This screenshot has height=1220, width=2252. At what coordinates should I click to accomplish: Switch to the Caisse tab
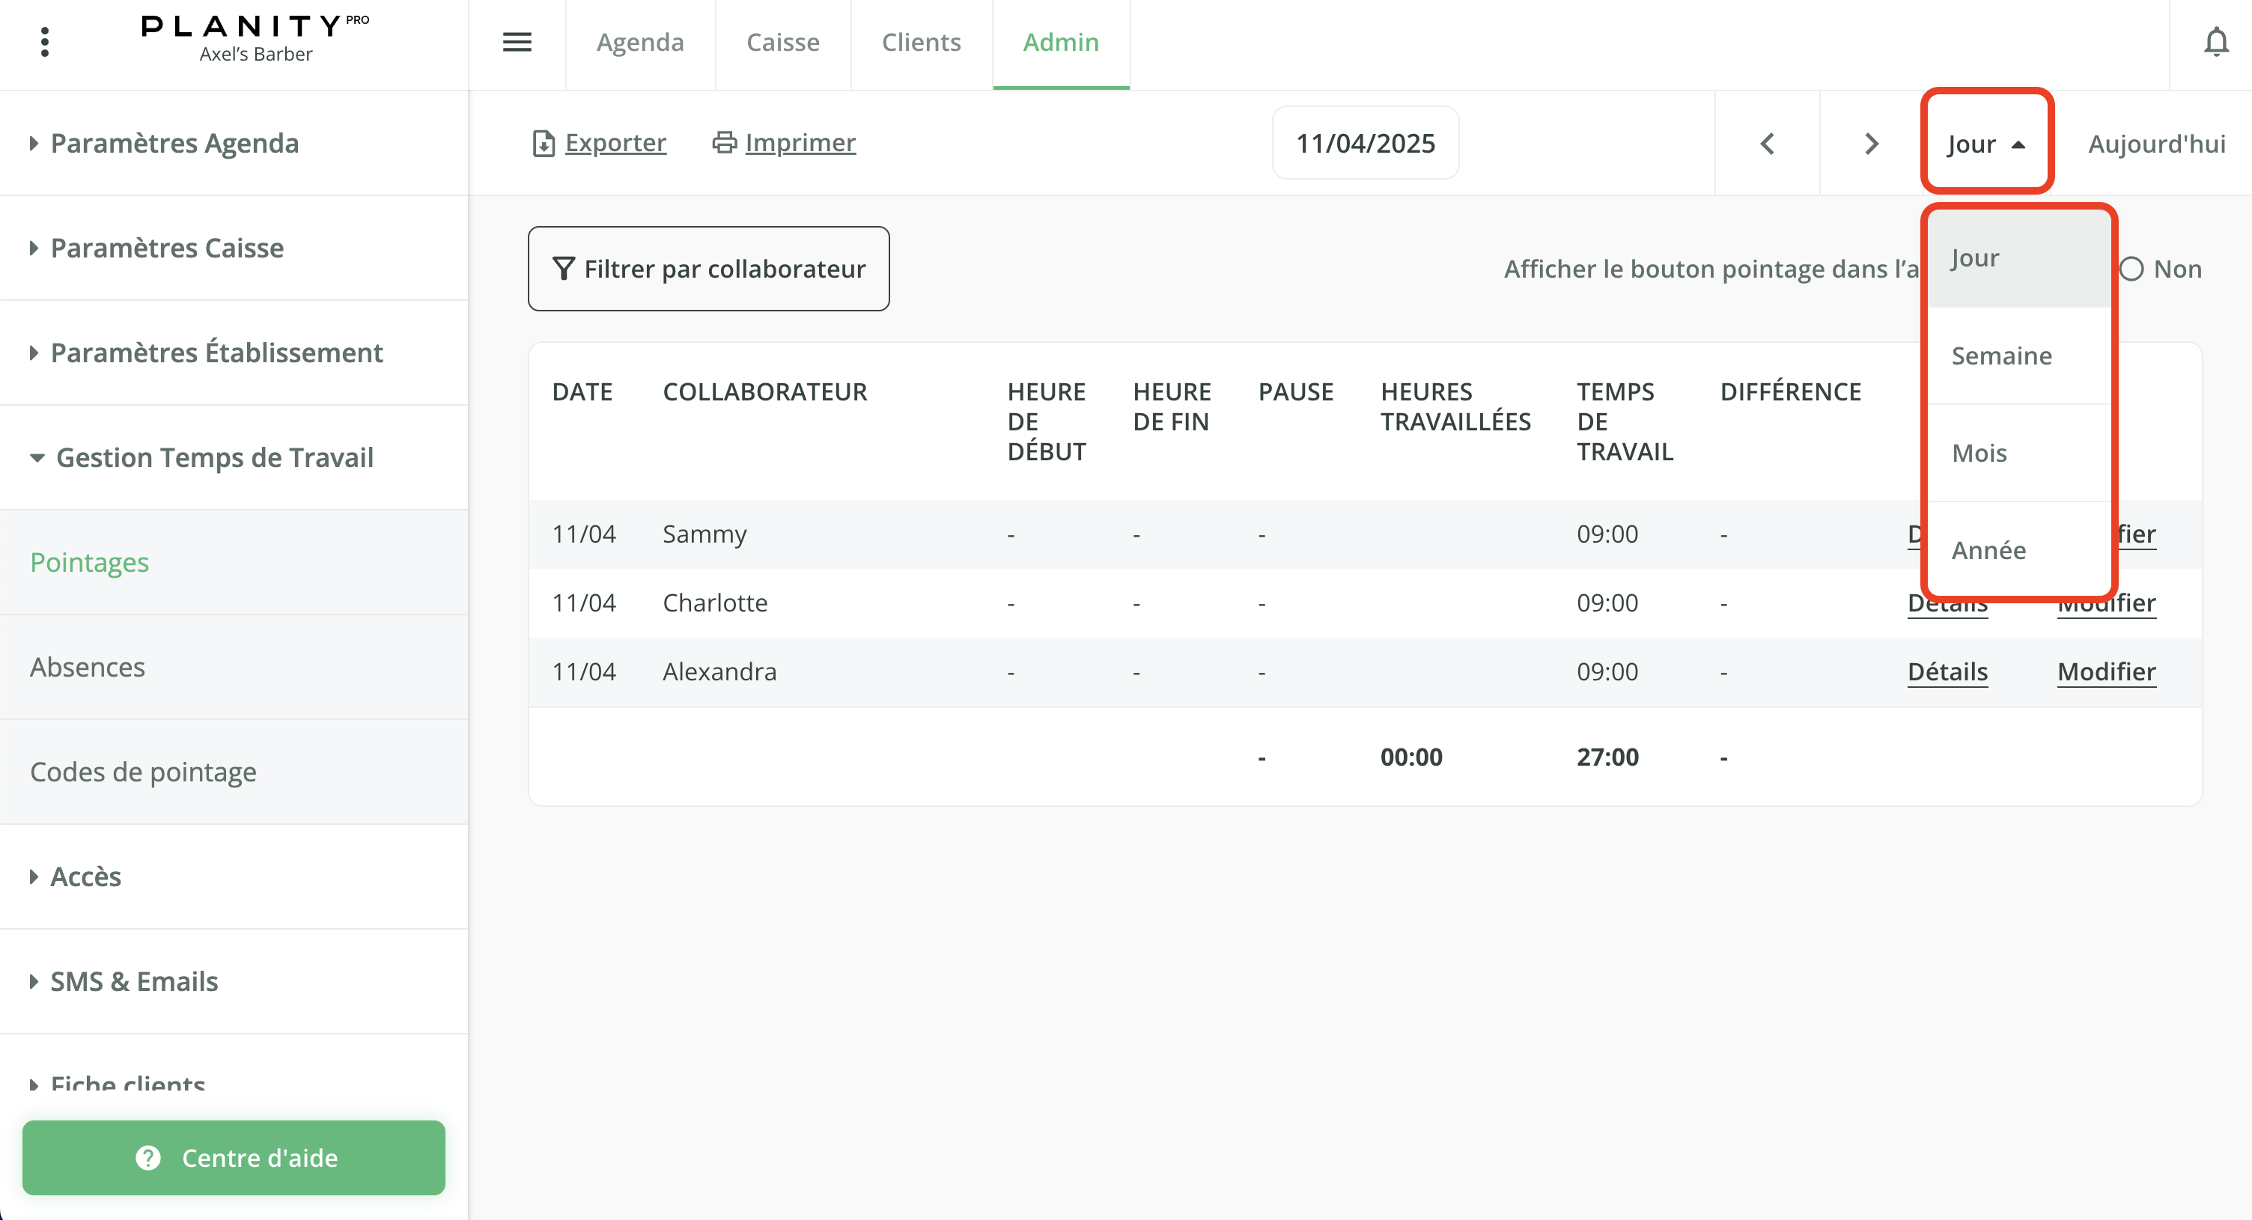pyautogui.click(x=782, y=42)
